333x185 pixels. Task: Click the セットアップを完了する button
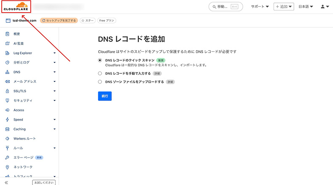pyautogui.click(x=59, y=21)
